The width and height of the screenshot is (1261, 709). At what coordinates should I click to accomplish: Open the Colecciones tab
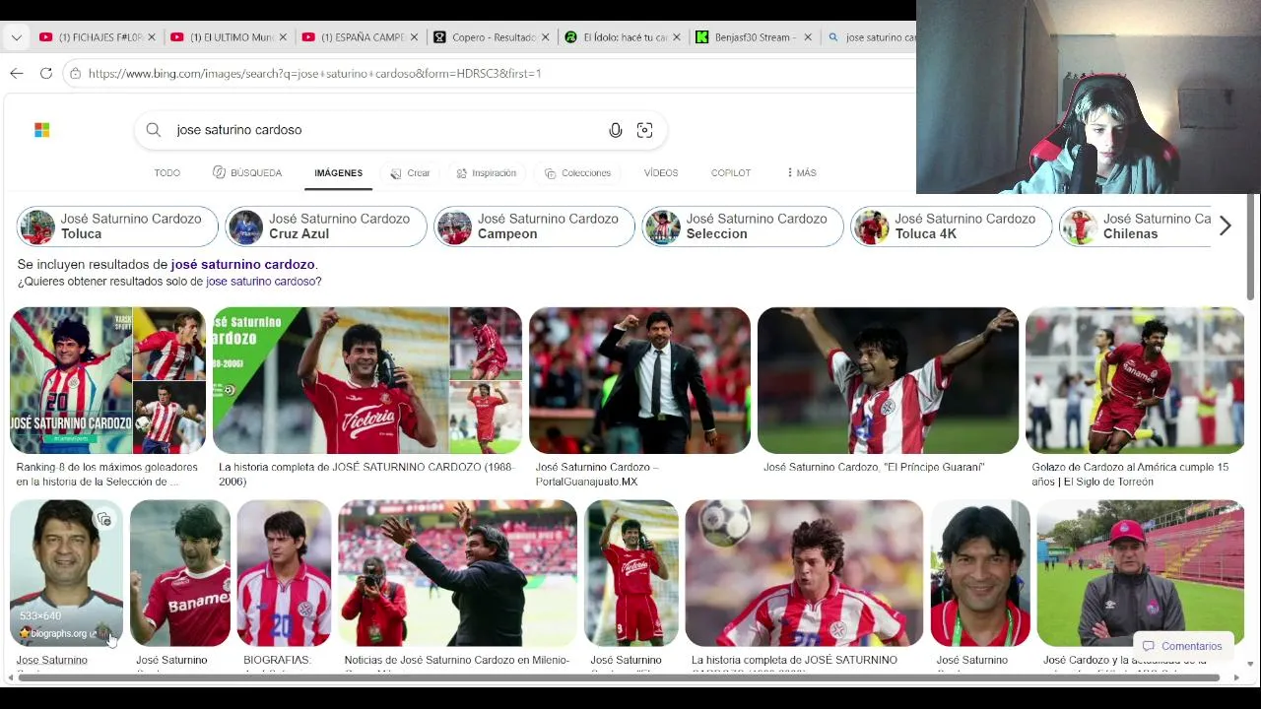(578, 173)
